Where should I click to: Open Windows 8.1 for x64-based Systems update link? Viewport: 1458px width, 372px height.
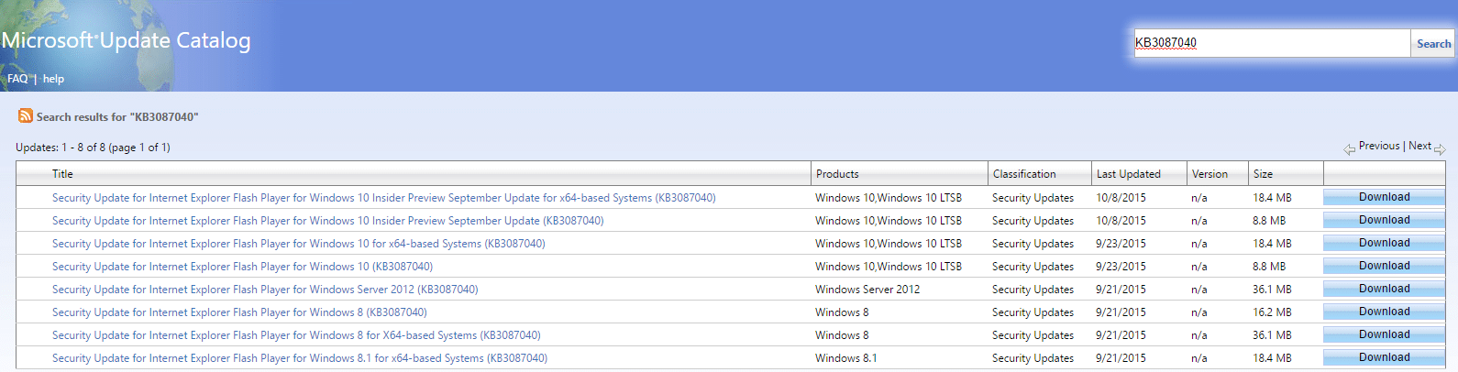click(x=300, y=358)
